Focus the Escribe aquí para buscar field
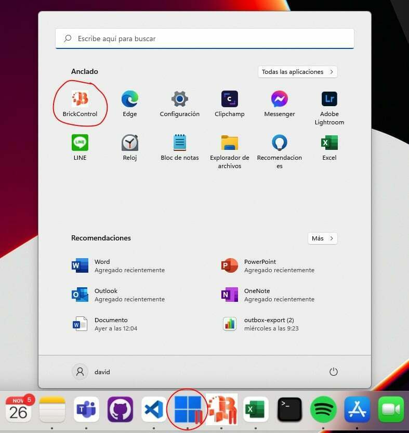 click(x=205, y=39)
